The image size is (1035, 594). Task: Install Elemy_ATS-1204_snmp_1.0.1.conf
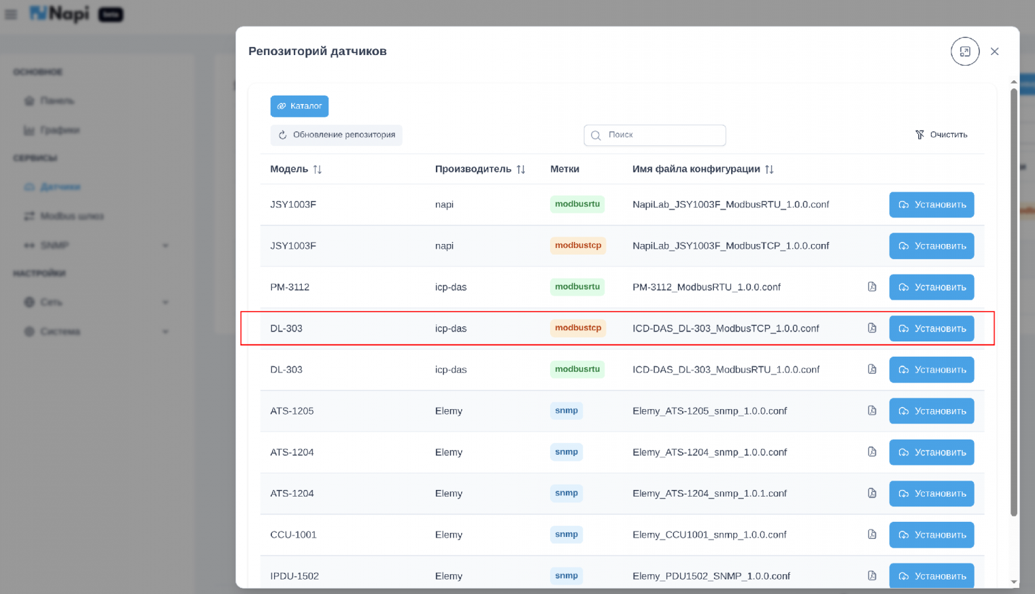click(x=931, y=493)
